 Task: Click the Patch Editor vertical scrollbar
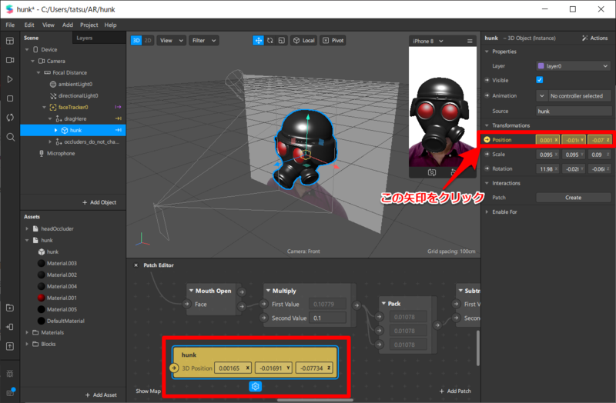coord(478,348)
